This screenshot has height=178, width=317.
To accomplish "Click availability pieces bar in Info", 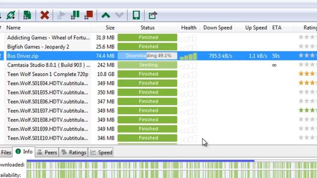I will pyautogui.click(x=172, y=175).
